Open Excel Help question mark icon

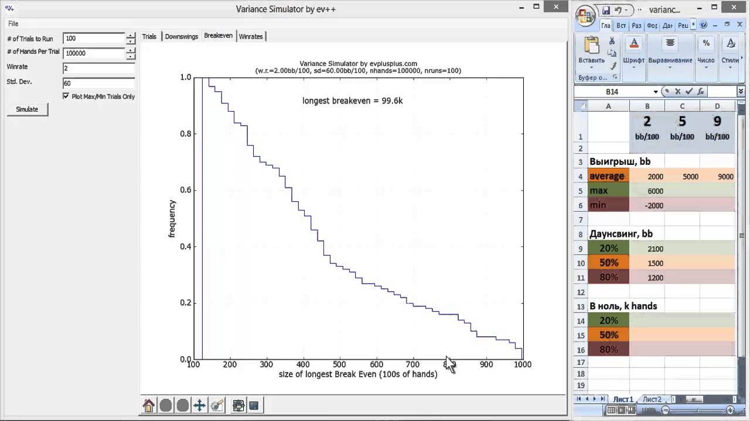pos(704,26)
